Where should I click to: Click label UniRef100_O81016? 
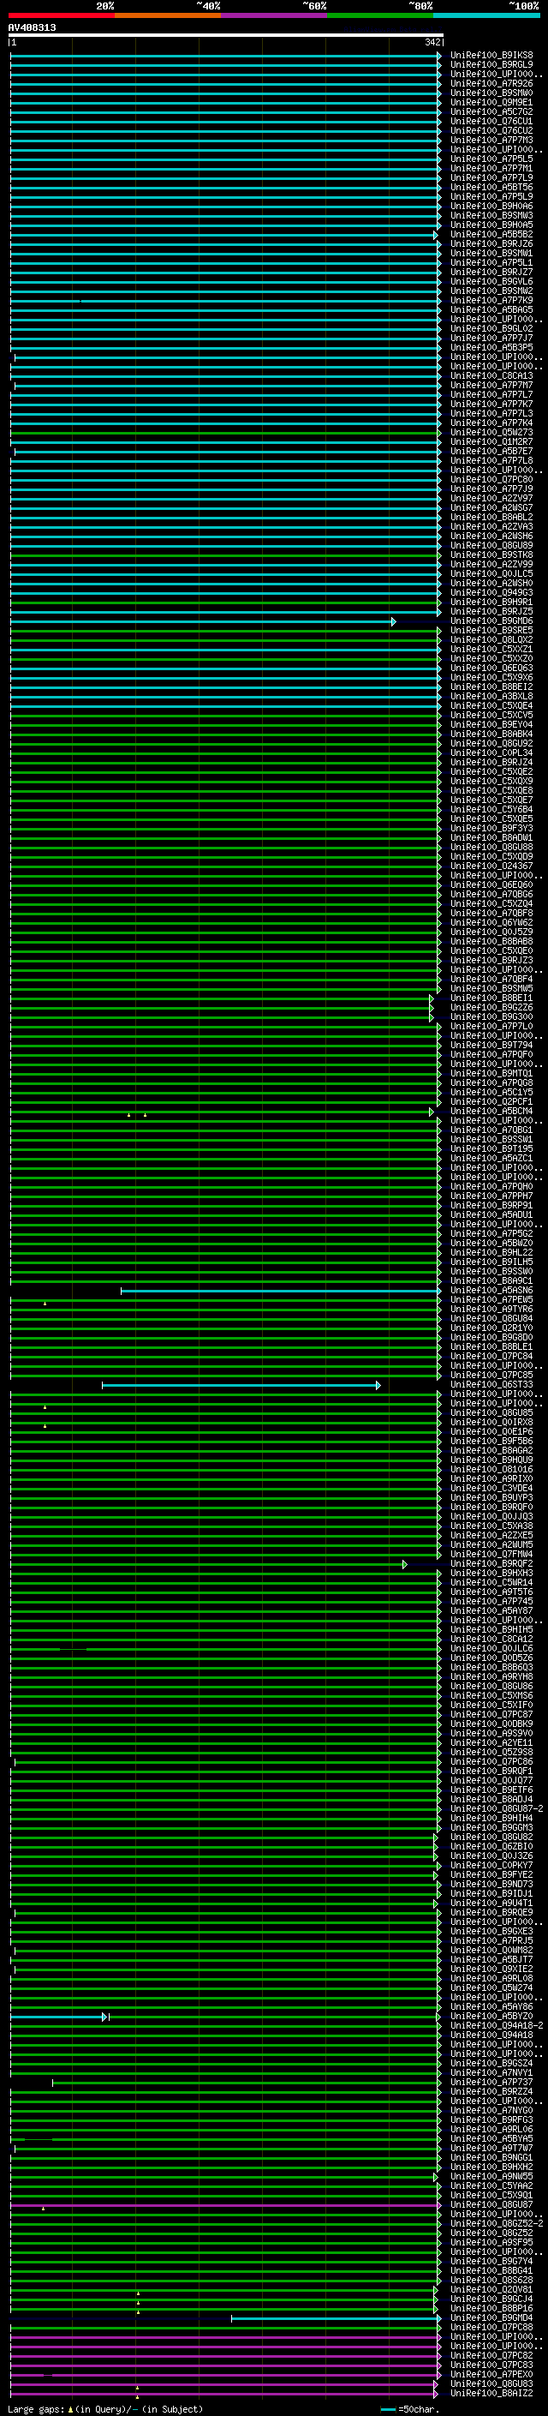491,1471
